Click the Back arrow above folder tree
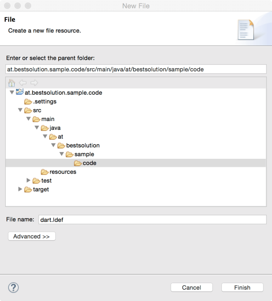This screenshot has height=301, width=272. click(23, 83)
